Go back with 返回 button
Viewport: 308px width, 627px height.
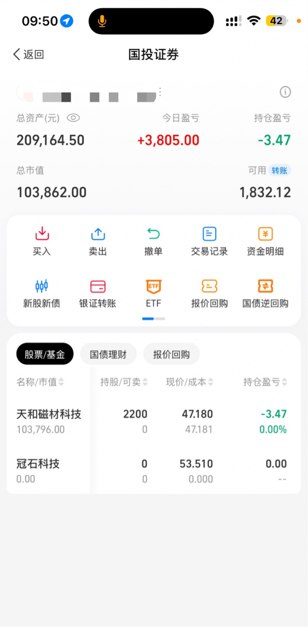pos(28,55)
